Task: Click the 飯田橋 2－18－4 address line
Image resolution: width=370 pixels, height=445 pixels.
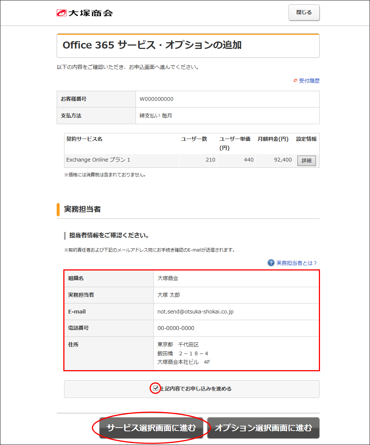Action: pyautogui.click(x=183, y=353)
